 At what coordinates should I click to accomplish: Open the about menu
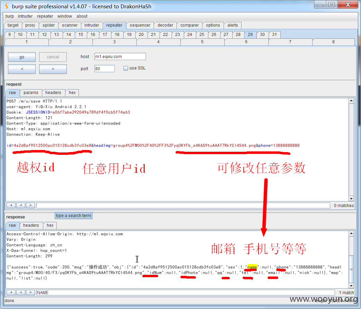tap(82, 16)
